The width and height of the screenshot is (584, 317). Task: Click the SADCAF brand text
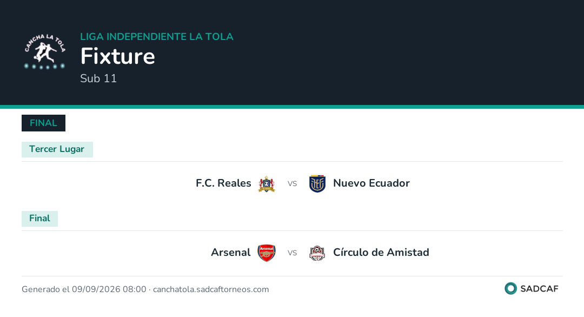[x=539, y=289]
